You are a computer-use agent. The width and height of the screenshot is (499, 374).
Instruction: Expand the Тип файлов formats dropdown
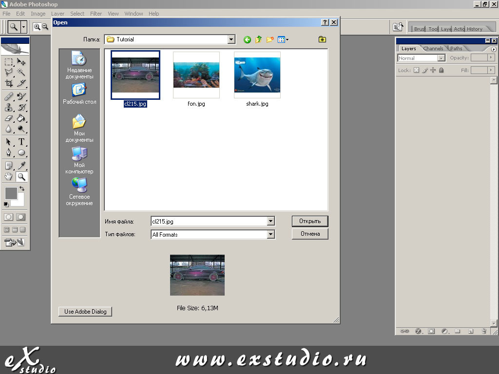270,234
